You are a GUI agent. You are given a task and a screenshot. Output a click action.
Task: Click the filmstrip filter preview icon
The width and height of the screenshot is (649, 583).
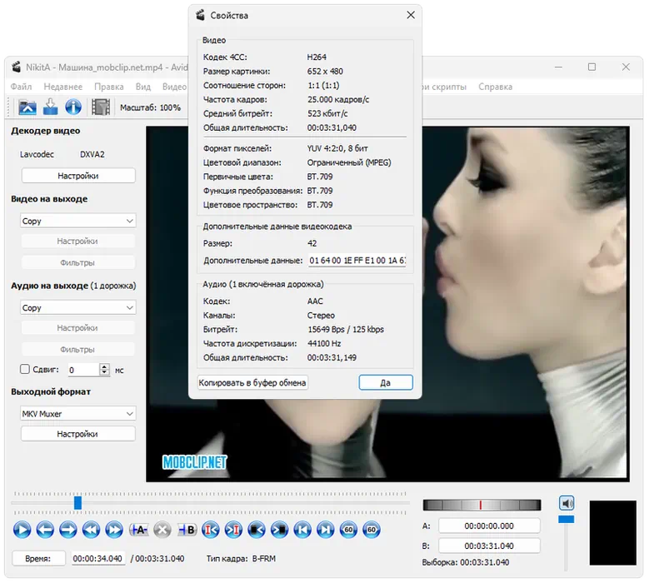[101, 107]
